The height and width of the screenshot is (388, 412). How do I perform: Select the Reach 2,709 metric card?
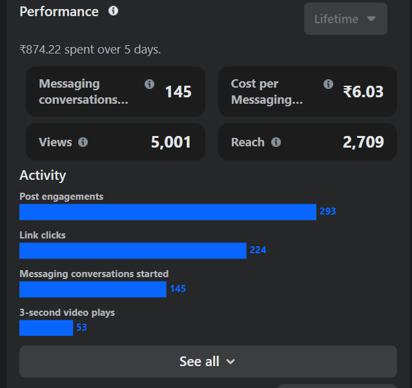[x=307, y=142]
